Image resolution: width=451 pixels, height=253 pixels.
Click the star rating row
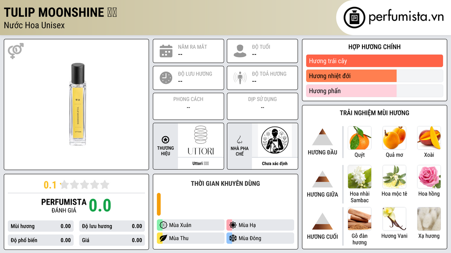coord(85,184)
